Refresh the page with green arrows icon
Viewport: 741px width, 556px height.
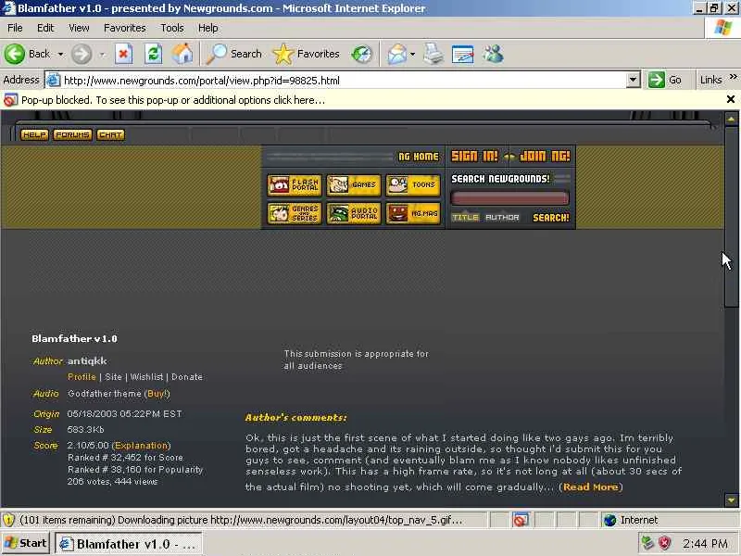pyautogui.click(x=153, y=54)
